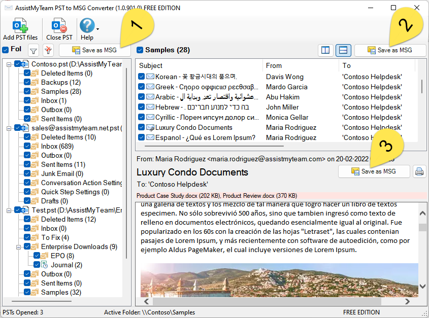Click the preview pane scroll down arrow

pyautogui.click(x=422, y=286)
